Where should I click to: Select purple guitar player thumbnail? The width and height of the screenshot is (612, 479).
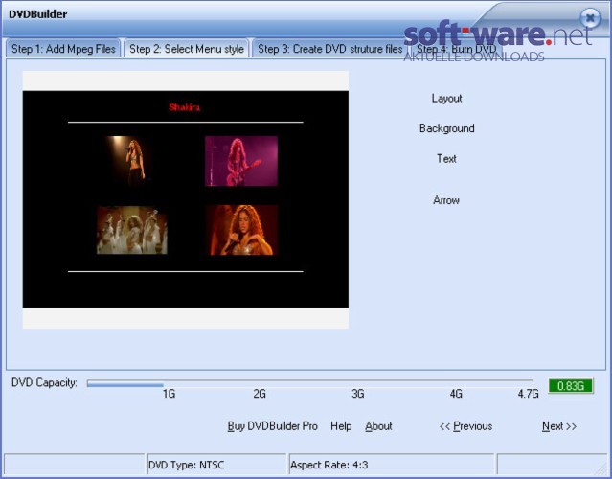[241, 161]
